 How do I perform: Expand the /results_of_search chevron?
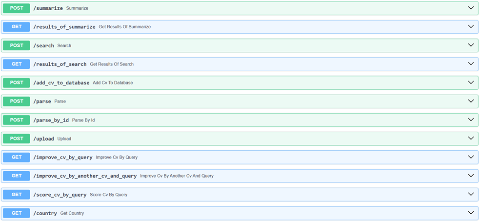[x=471, y=64]
